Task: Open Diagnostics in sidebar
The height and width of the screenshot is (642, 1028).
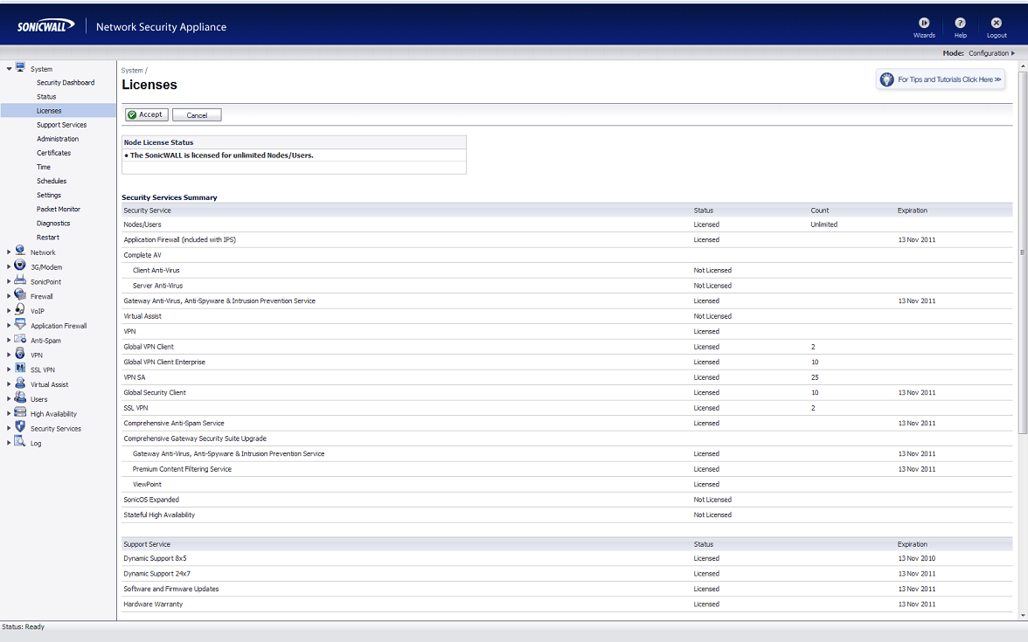Action: [53, 224]
